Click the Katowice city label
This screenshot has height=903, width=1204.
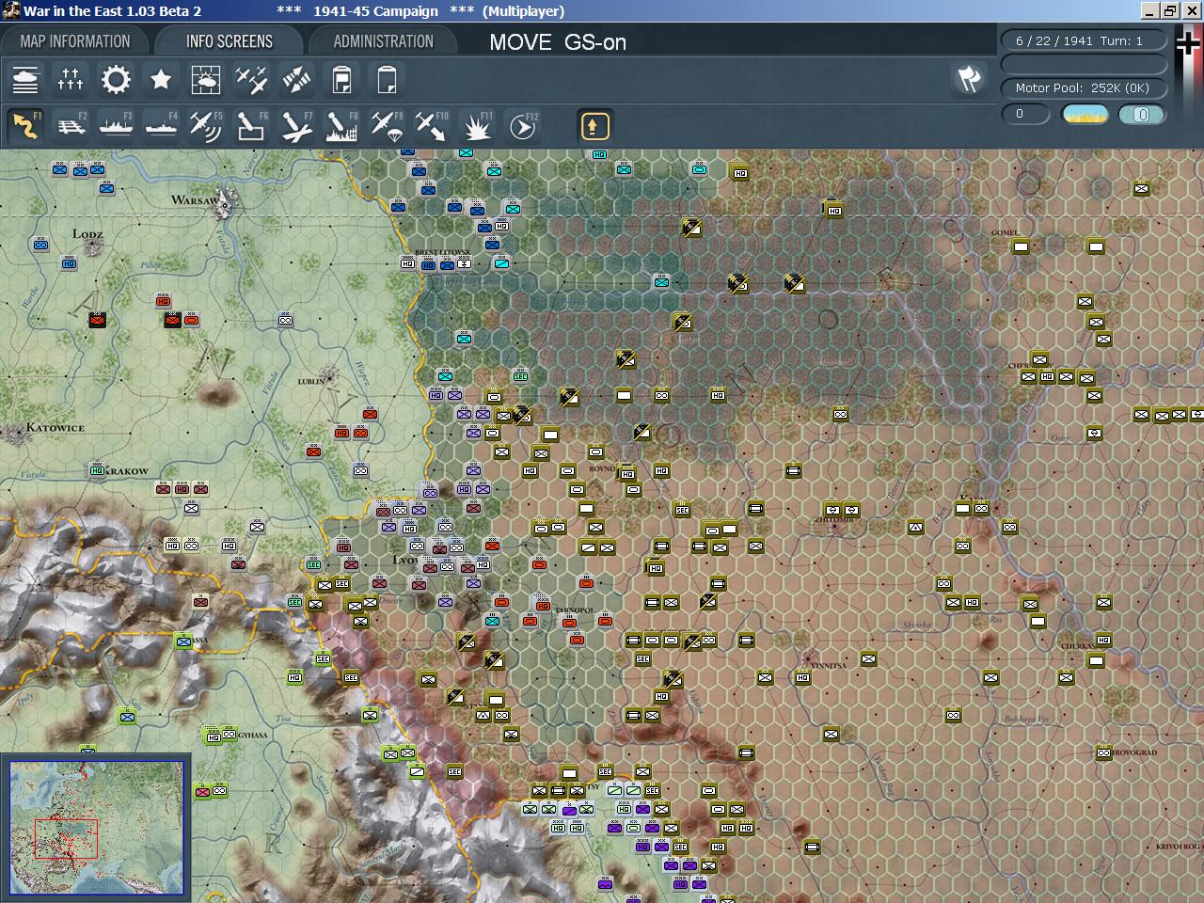coord(55,428)
